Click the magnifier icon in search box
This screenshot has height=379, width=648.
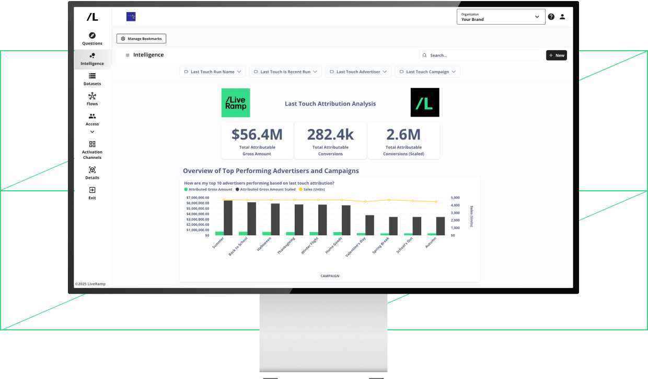click(x=425, y=55)
